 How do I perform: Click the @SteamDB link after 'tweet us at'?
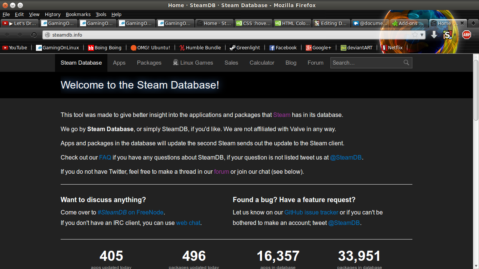point(346,157)
